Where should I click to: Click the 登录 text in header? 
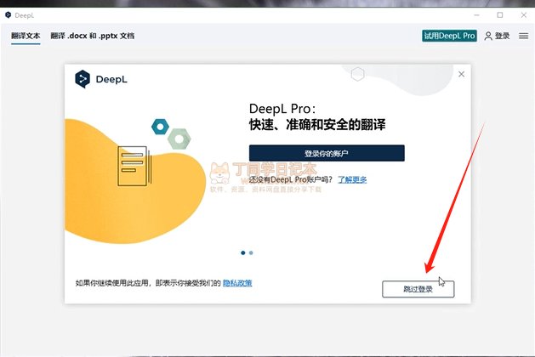502,36
